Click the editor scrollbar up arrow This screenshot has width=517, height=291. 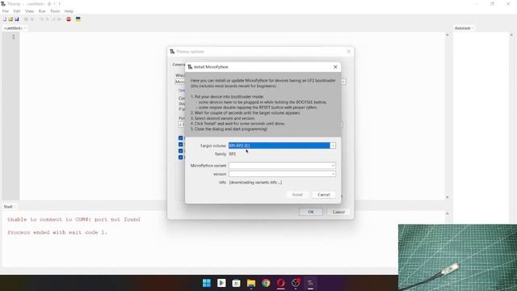click(448, 35)
